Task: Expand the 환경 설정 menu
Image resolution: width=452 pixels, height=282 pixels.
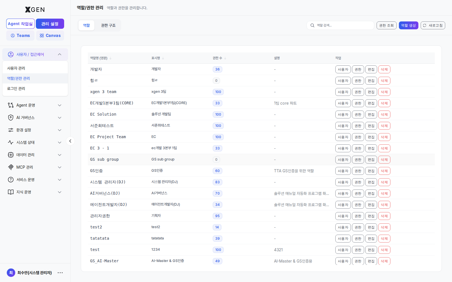Action: click(60, 130)
